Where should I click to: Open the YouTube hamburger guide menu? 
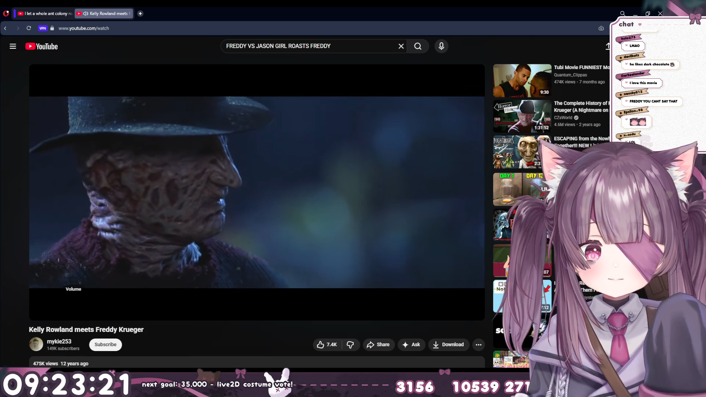[x=13, y=46]
